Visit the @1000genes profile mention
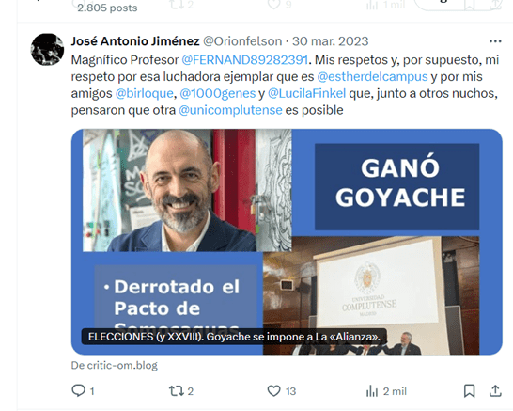 point(218,93)
